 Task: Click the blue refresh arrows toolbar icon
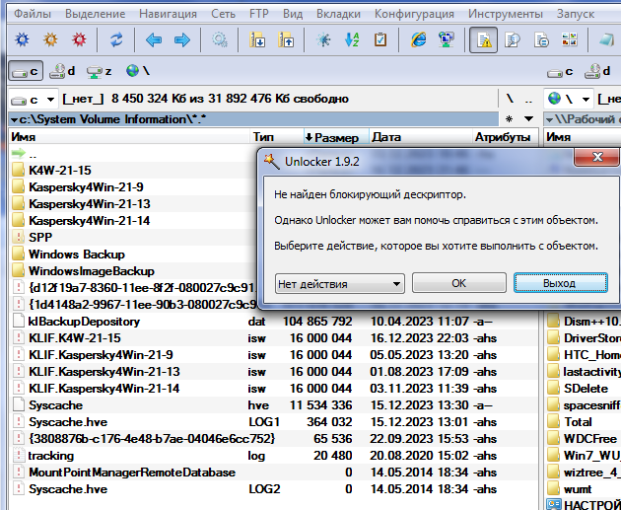(116, 40)
